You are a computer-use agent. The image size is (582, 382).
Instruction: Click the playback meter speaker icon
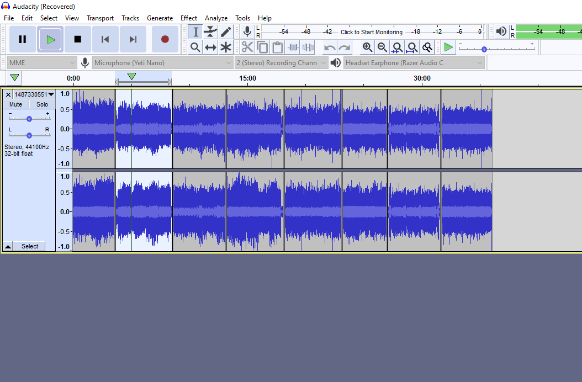pyautogui.click(x=501, y=31)
